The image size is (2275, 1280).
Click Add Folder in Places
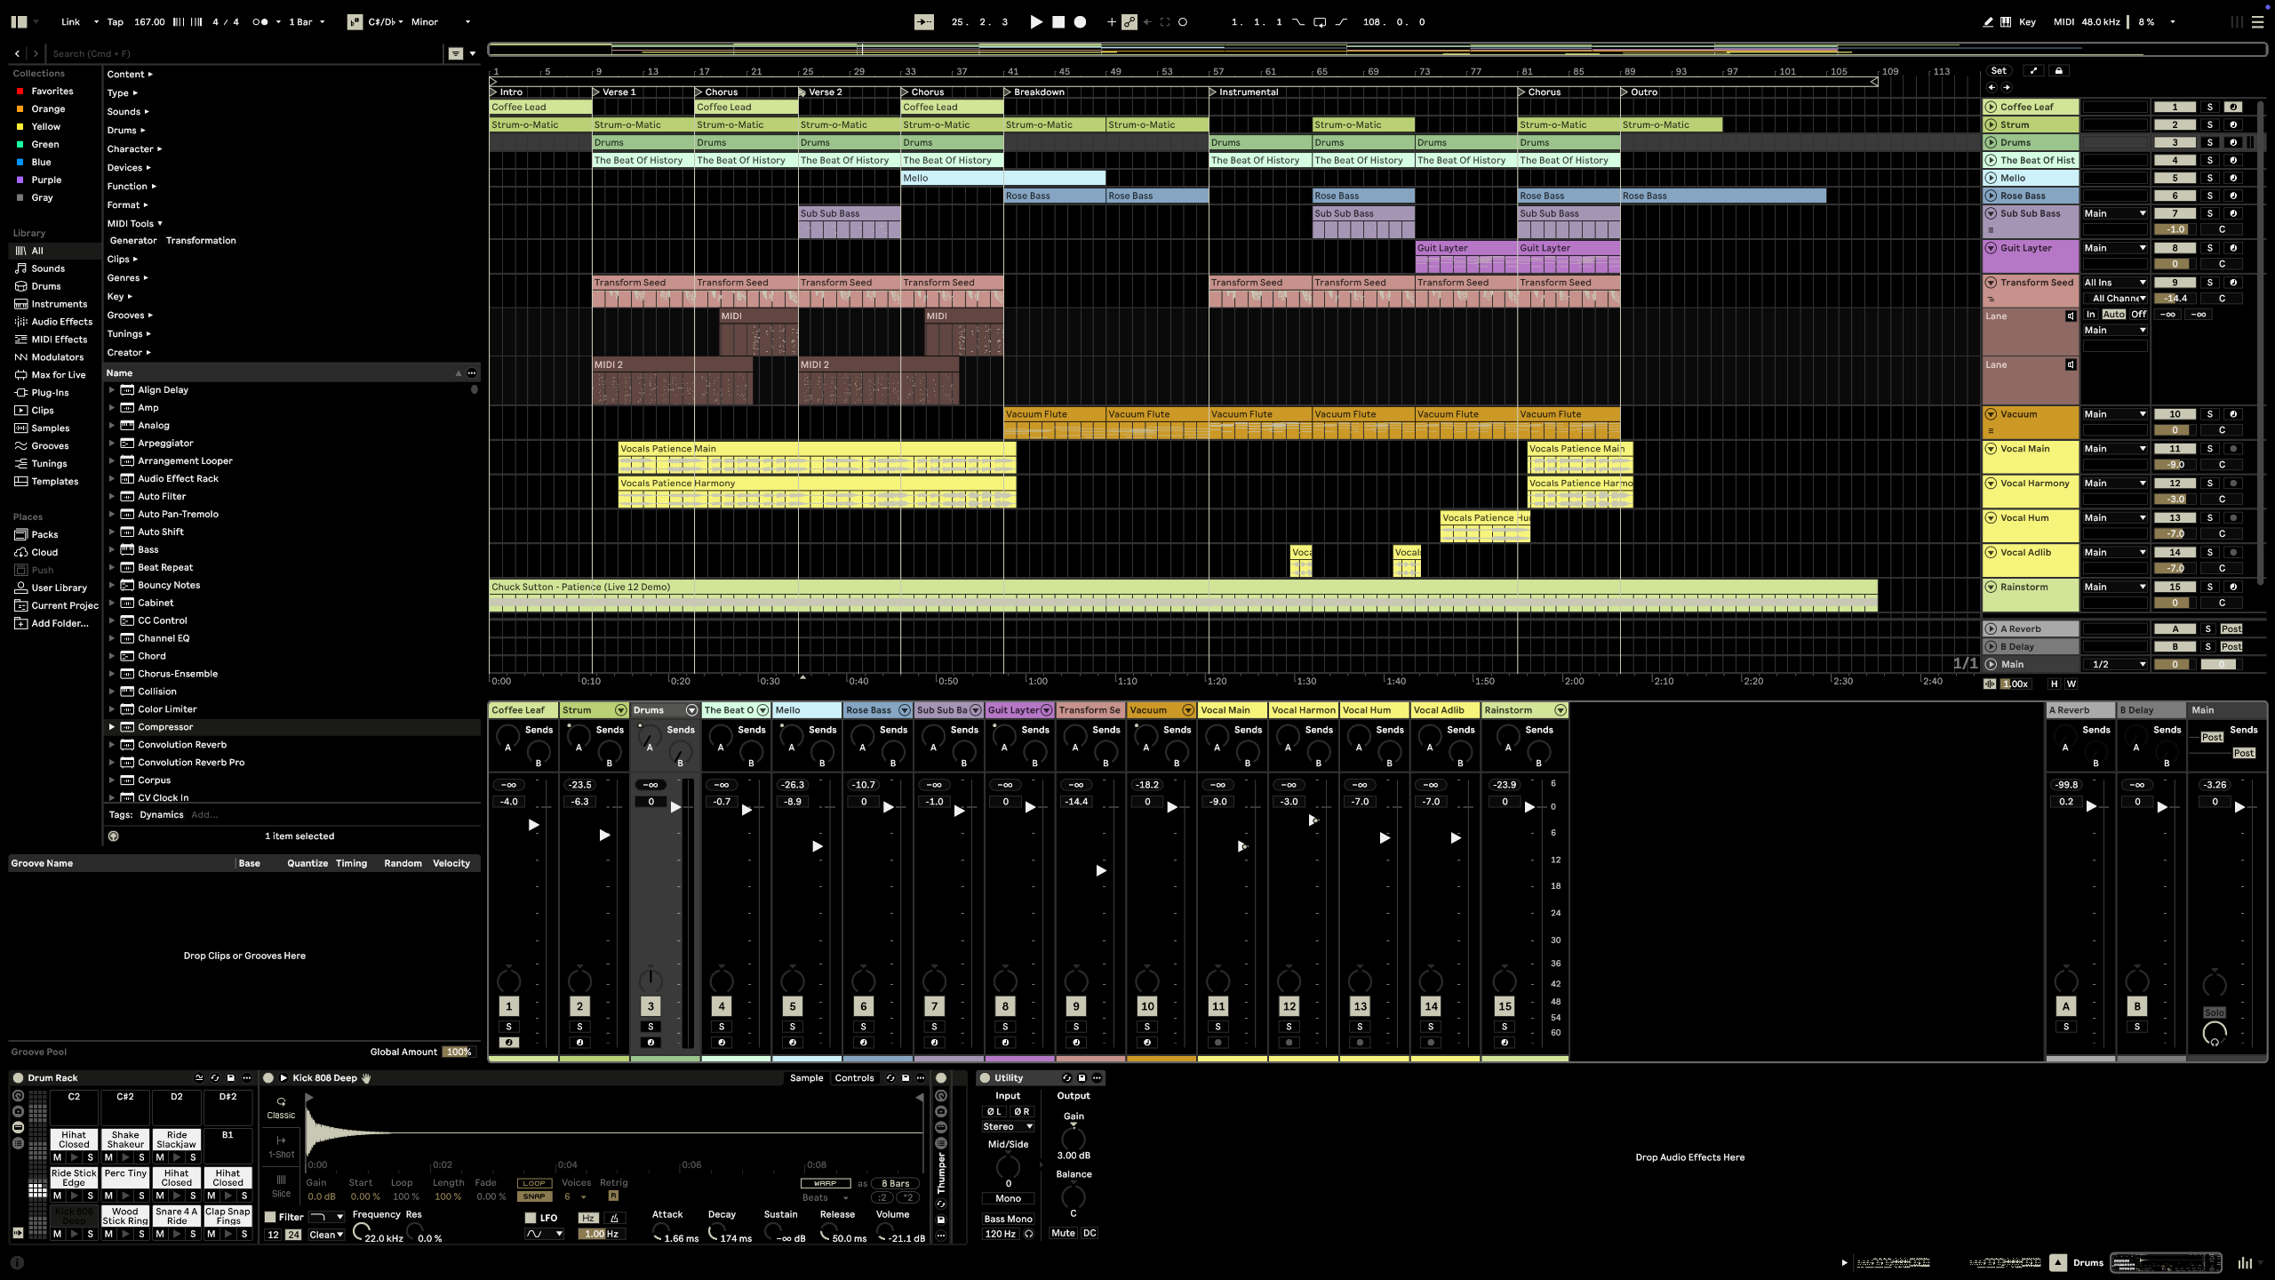60,623
